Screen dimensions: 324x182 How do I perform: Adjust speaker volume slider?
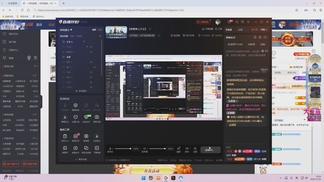(x=157, y=148)
